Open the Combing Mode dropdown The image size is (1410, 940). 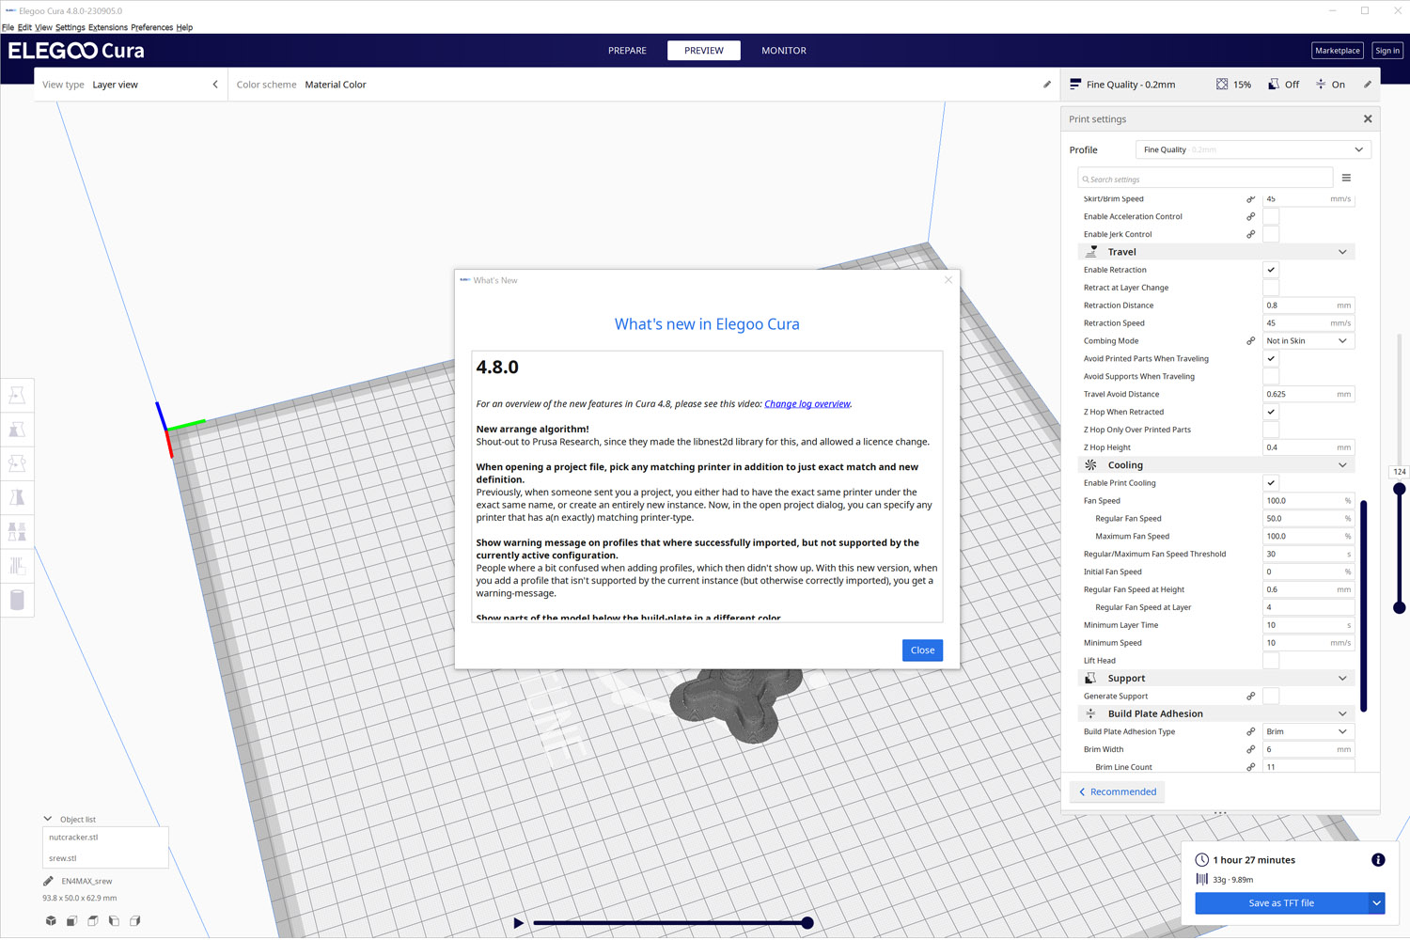pos(1308,341)
